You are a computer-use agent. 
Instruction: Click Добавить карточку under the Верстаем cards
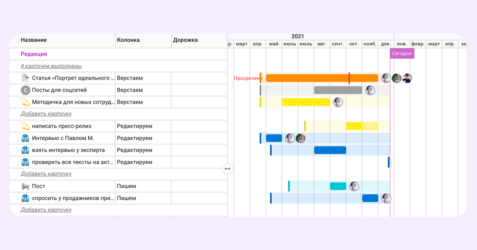[46, 114]
